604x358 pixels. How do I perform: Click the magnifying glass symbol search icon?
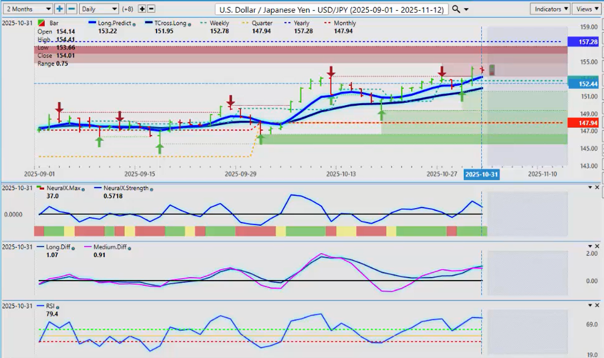coord(456,9)
